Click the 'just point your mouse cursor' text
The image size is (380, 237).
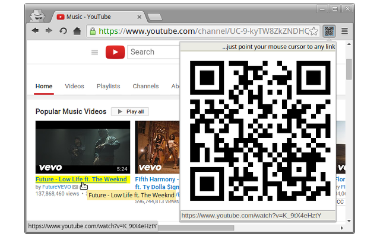point(278,47)
